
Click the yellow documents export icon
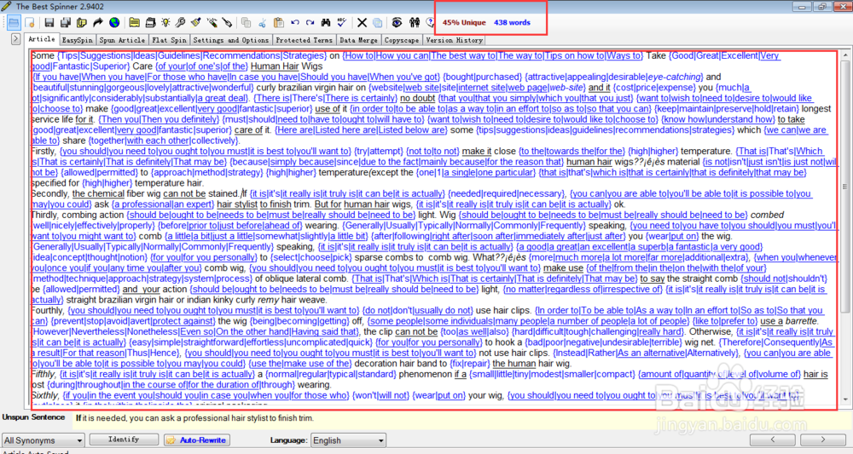click(x=82, y=23)
